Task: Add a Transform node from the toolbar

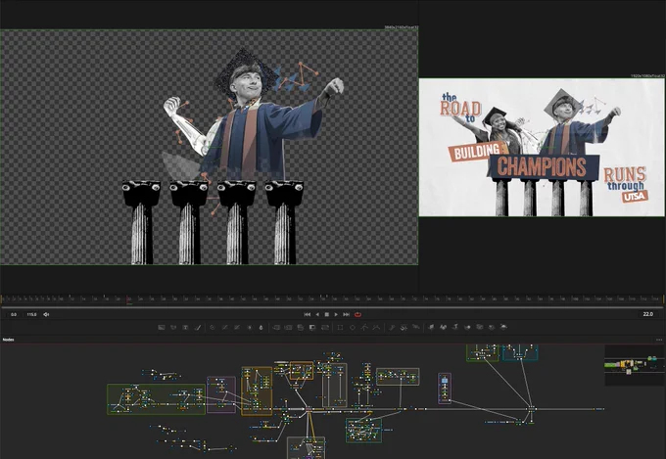Action: point(325,328)
